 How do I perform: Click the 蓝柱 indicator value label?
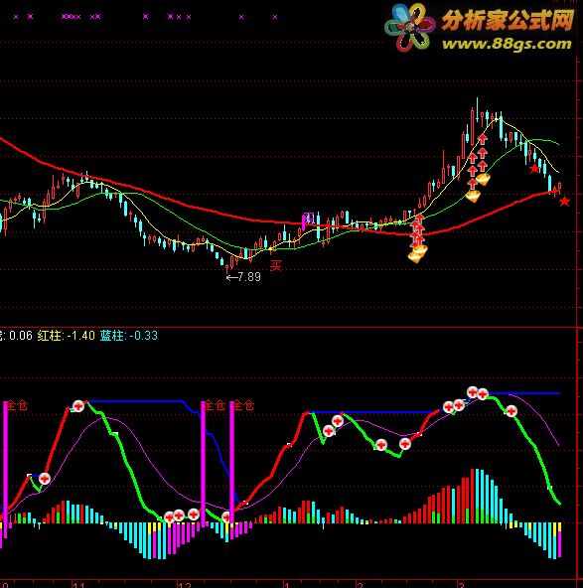pyautogui.click(x=129, y=336)
